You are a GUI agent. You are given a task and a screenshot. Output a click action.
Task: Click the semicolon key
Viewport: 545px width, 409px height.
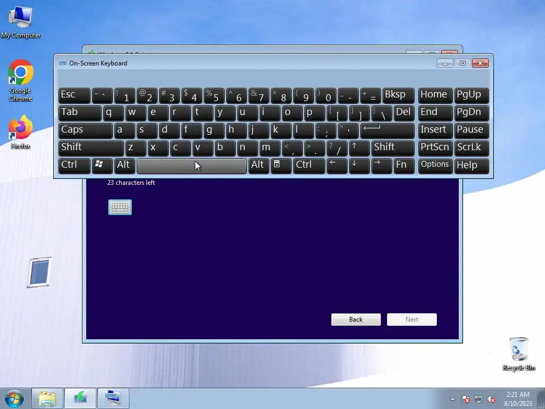pos(326,131)
